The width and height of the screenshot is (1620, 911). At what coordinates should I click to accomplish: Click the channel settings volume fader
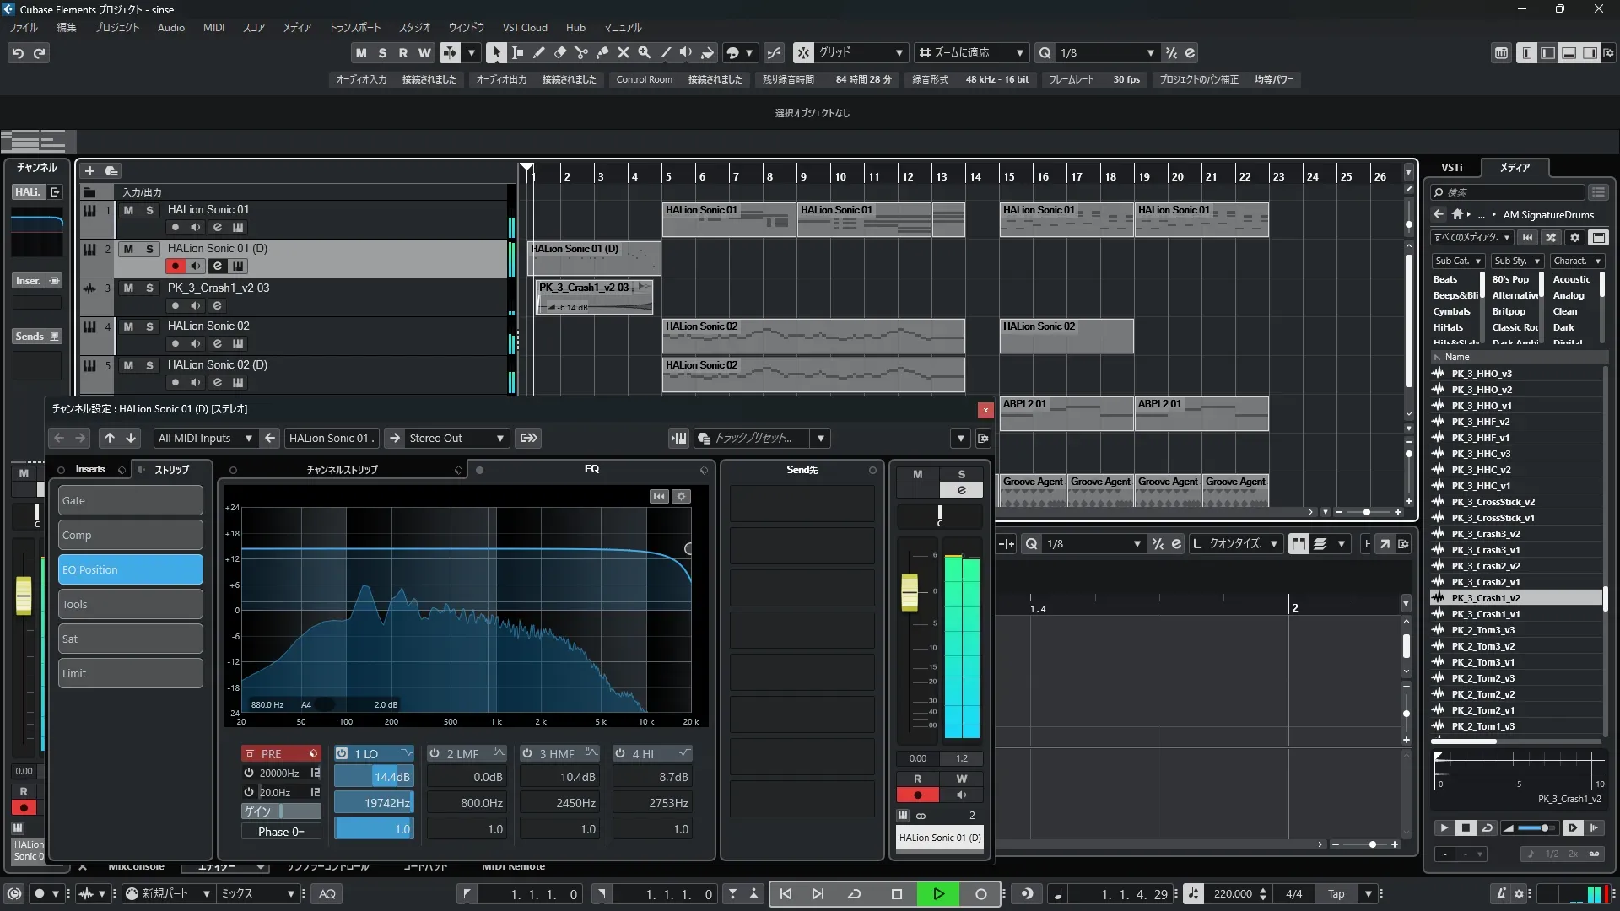click(910, 591)
